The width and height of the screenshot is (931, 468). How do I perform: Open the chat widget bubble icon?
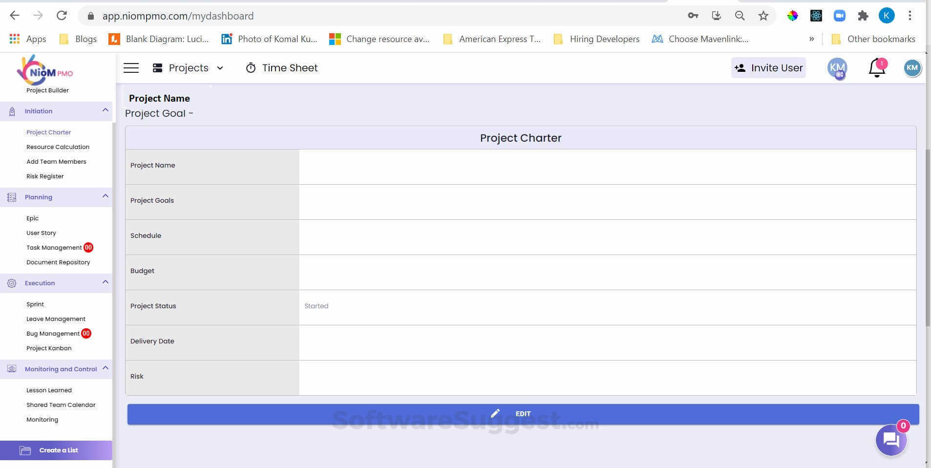[890, 440]
